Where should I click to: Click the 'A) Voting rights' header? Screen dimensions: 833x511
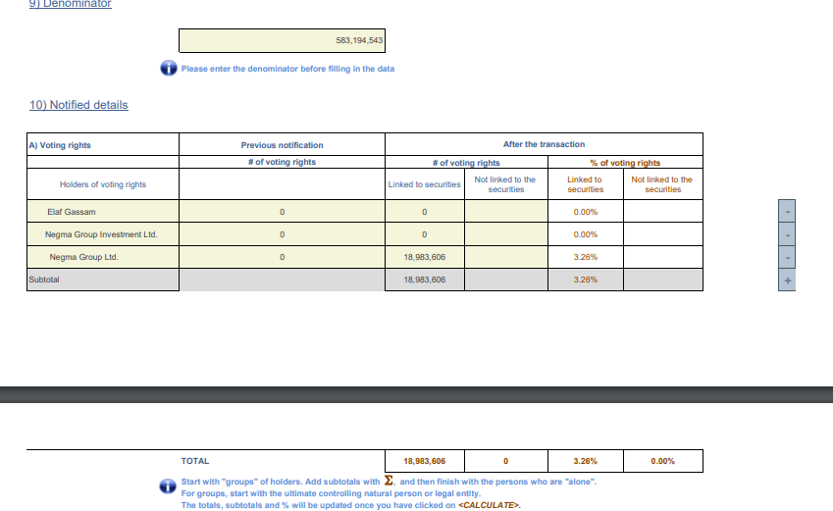pos(60,145)
